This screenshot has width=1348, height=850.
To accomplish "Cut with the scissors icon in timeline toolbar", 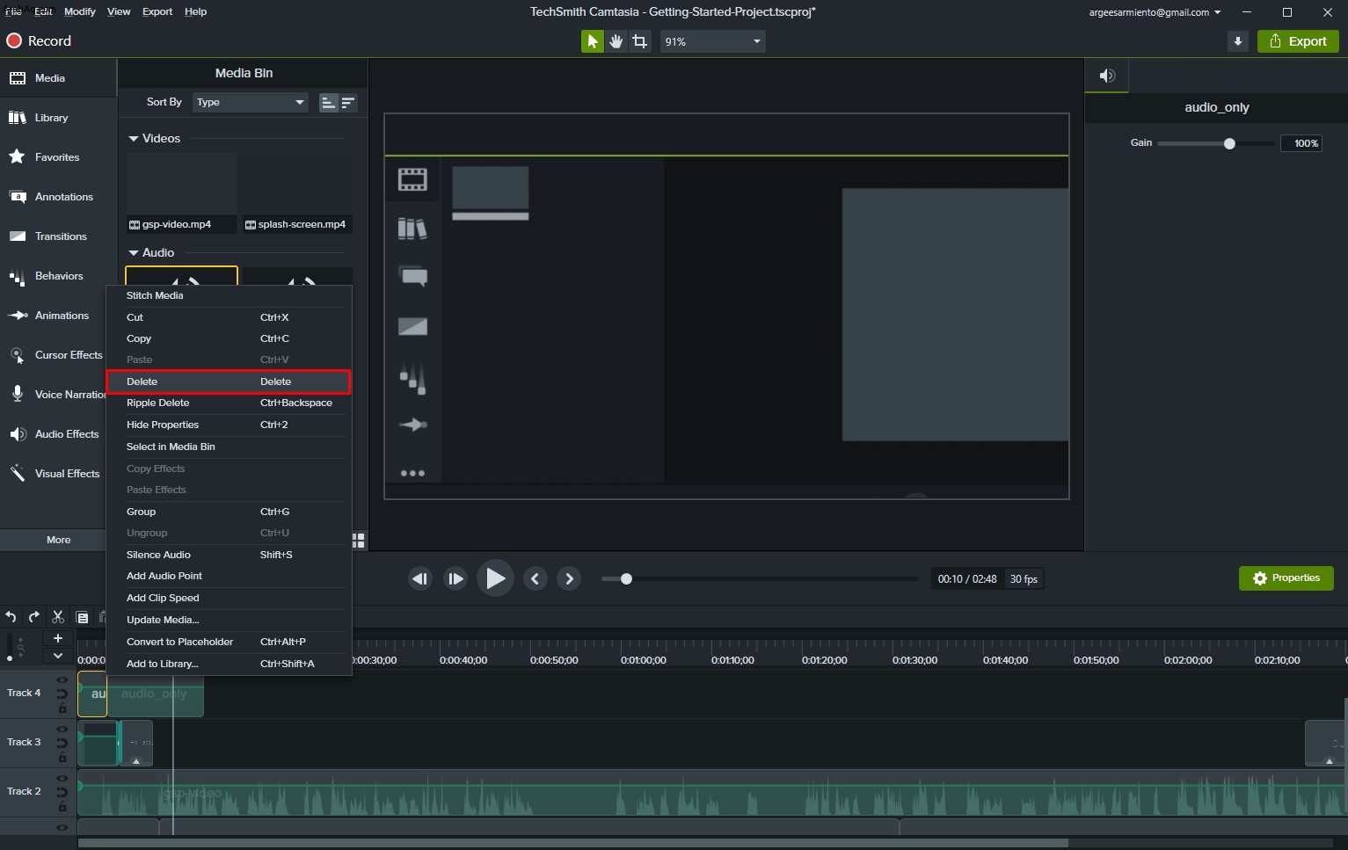I will (58, 617).
